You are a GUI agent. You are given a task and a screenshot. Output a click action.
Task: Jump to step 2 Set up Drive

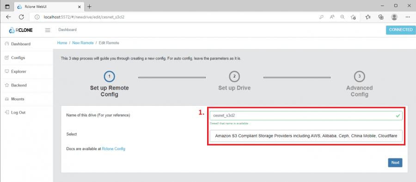[x=234, y=82]
